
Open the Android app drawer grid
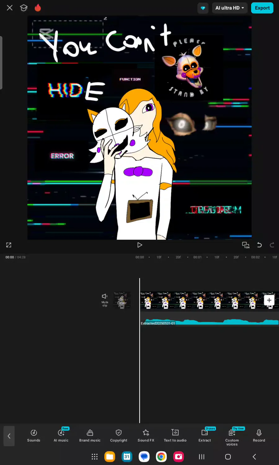pyautogui.click(x=95, y=457)
